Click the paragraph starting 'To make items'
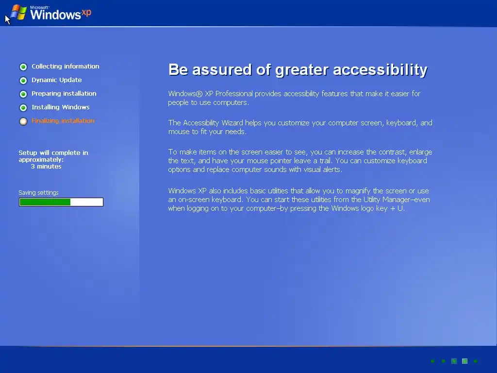This screenshot has height=373, width=497. (300, 160)
